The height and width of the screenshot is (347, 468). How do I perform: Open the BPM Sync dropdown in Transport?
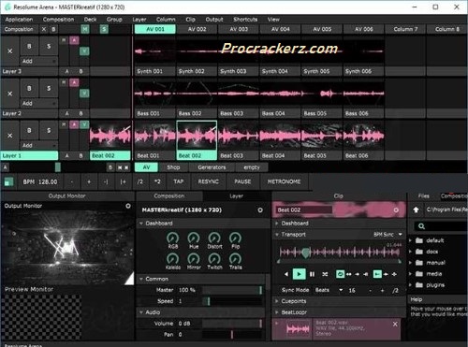click(x=388, y=235)
